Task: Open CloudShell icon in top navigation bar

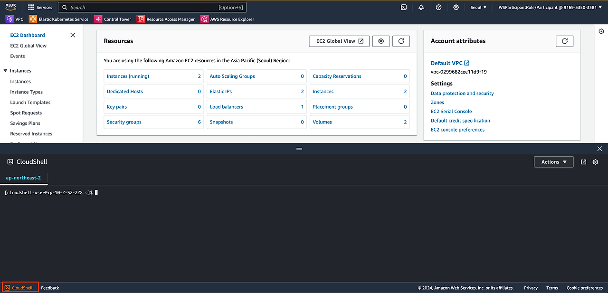Action: pyautogui.click(x=404, y=7)
